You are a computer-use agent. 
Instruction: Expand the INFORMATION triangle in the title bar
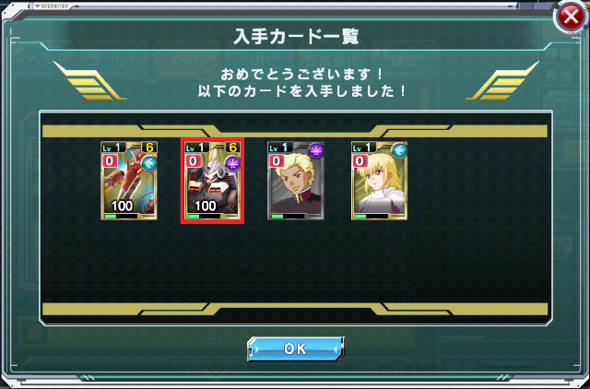point(37,6)
